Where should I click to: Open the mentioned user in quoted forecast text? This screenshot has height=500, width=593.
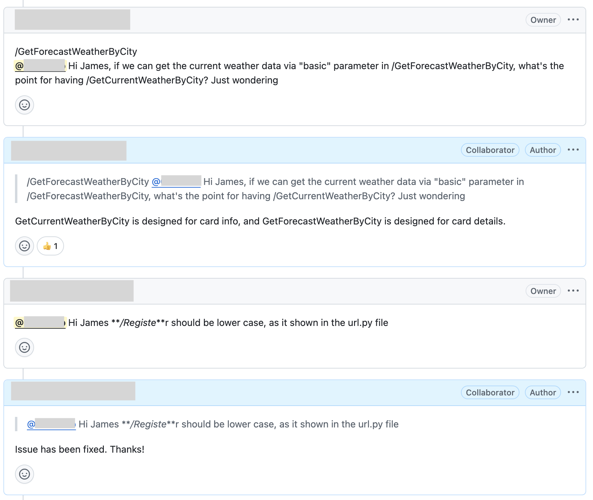(176, 182)
